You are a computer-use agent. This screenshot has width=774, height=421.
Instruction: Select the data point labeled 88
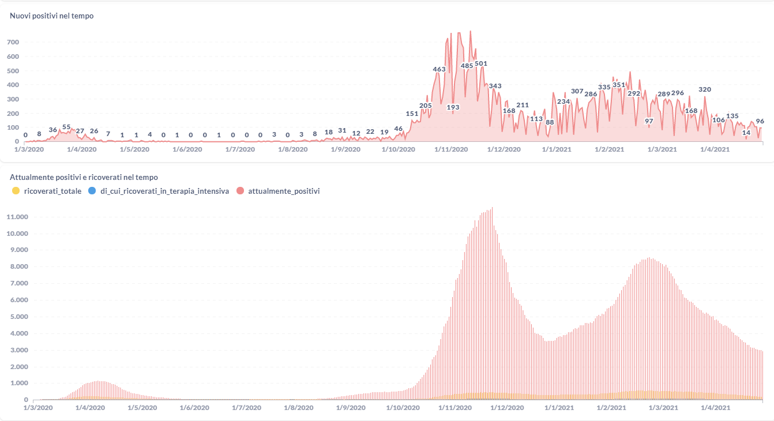[550, 122]
